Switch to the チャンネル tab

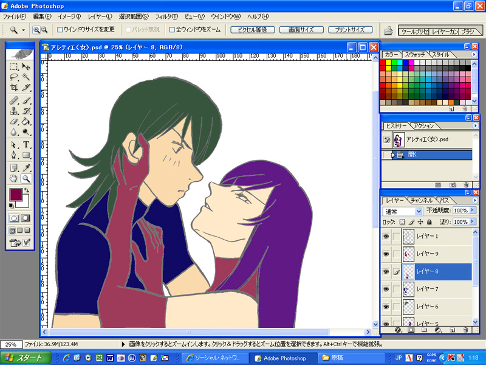421,201
